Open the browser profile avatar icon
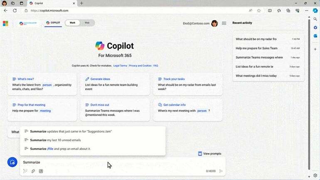This screenshot has height=180, width=320. (4, 3)
